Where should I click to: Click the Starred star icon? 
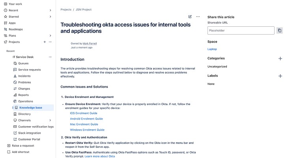click(x=6, y=17)
